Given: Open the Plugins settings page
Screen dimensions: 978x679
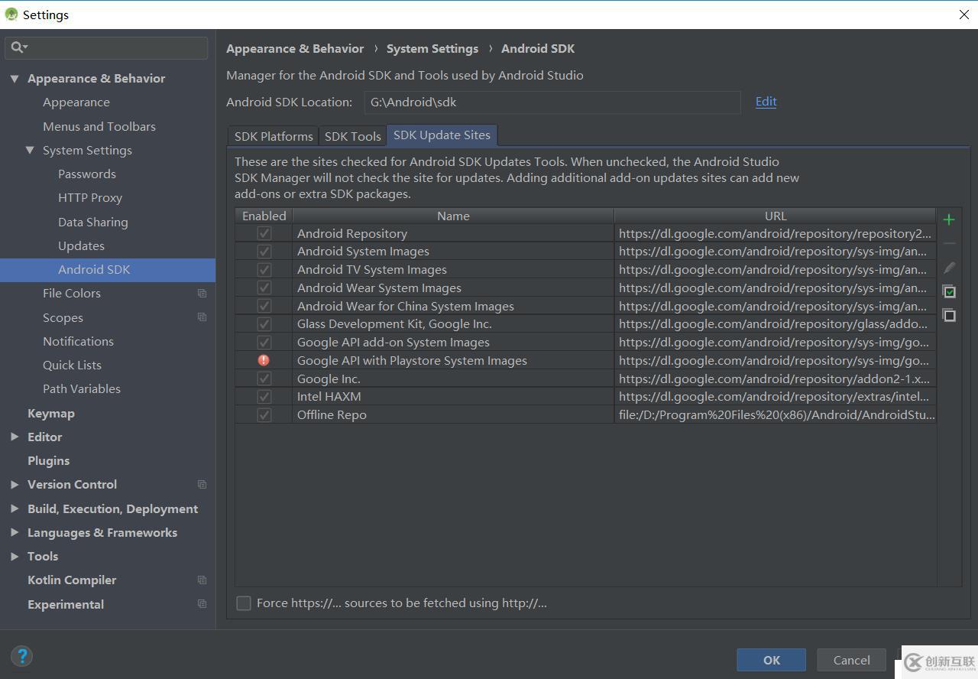Looking at the screenshot, I should 48,460.
